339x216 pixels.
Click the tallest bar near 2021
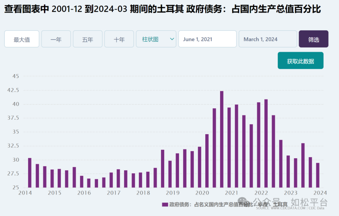222,139
